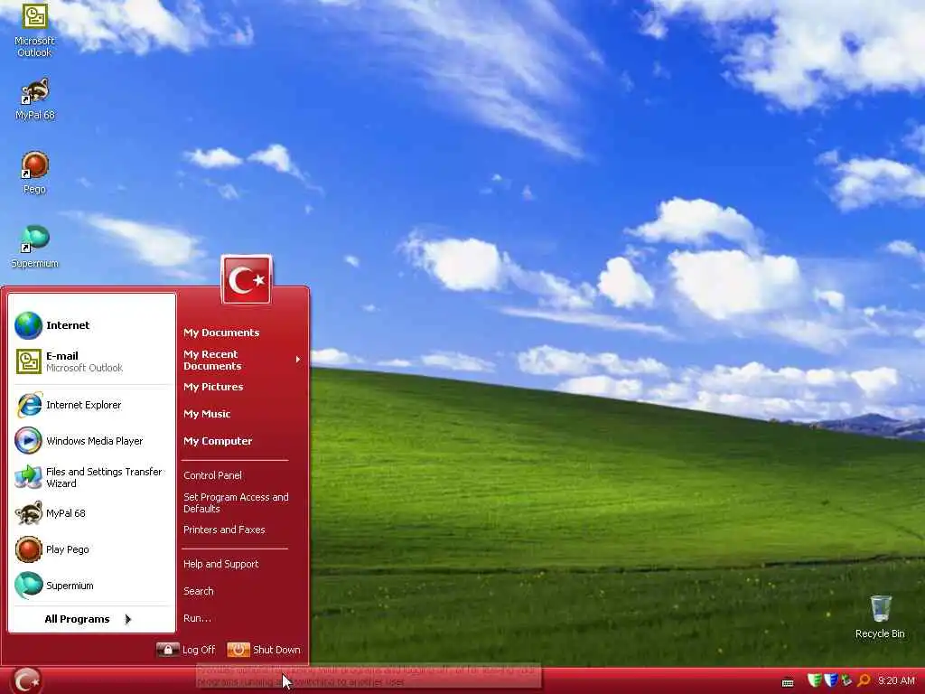
Task: Open Files and Settings Transfer Wizard
Action: (x=92, y=477)
